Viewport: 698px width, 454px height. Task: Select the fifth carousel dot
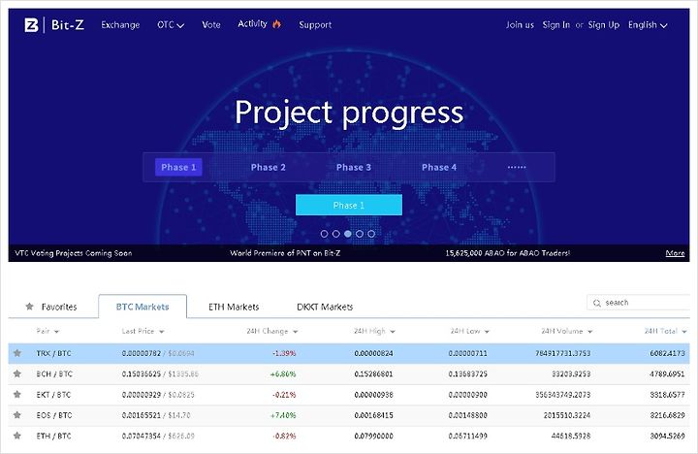click(x=371, y=234)
